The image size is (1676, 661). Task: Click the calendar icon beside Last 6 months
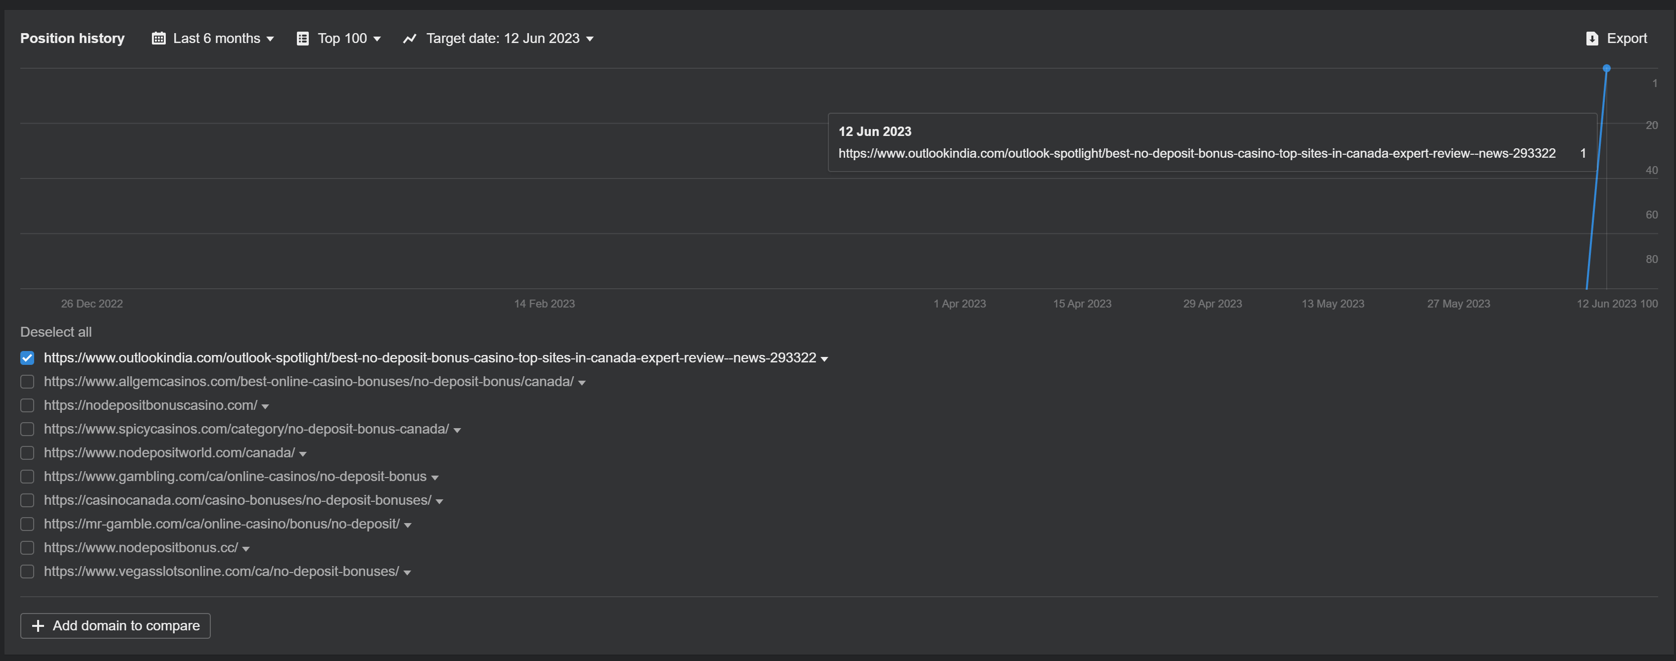[x=158, y=39]
